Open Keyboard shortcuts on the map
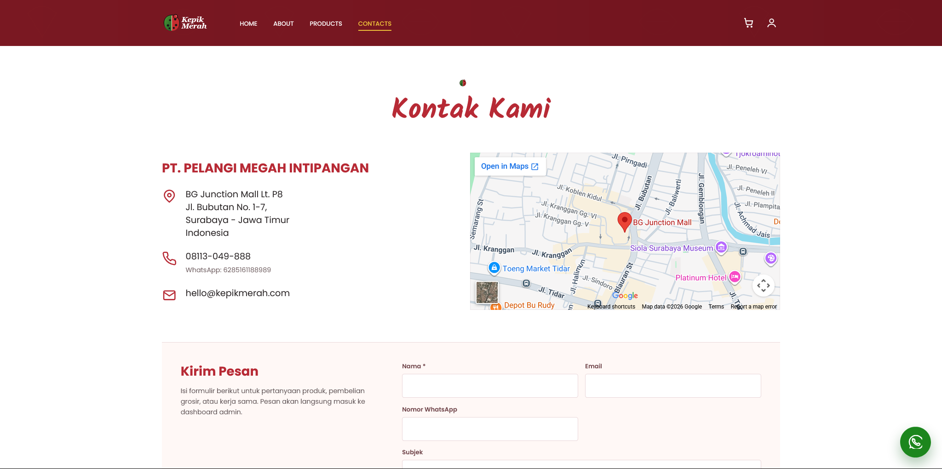 [611, 307]
